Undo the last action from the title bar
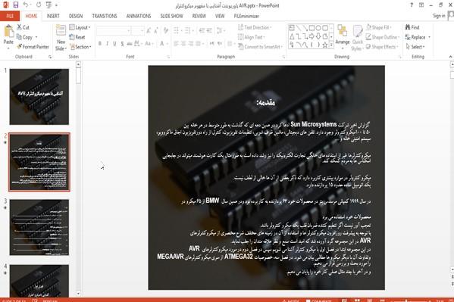 click(26, 5)
